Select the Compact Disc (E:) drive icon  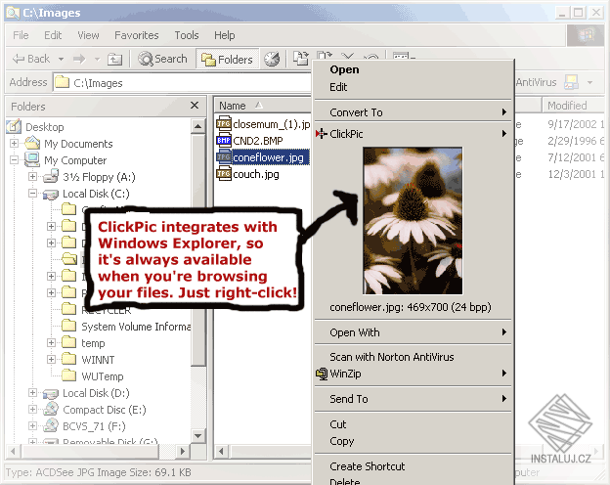click(51, 409)
